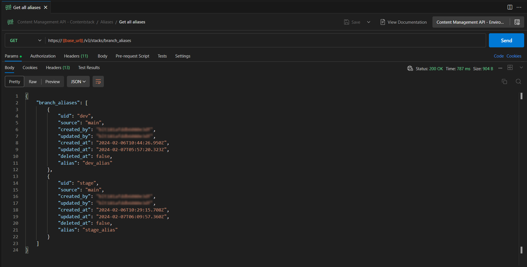Toggle two-pane split view icon
The height and width of the screenshot is (267, 527).
[510, 7]
